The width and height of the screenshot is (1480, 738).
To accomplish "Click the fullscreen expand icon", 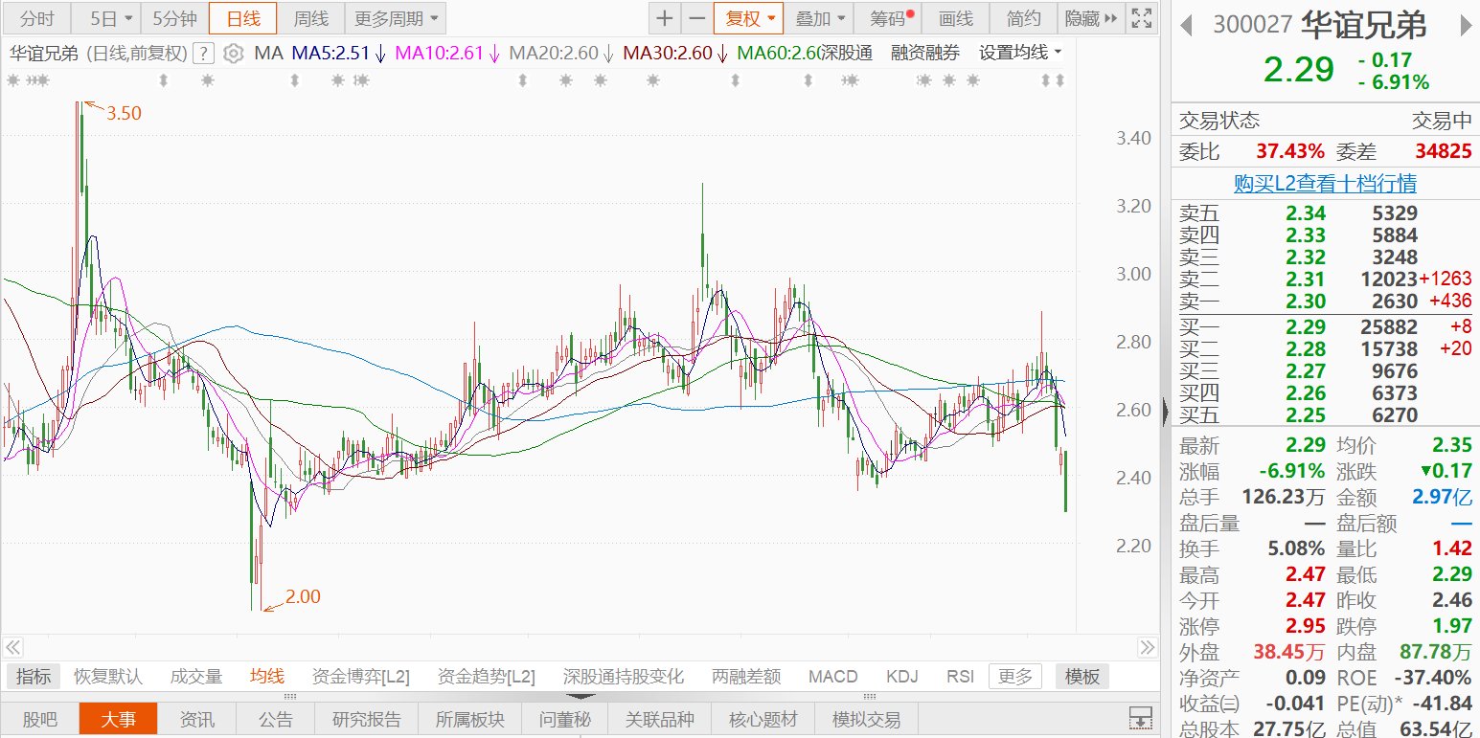I will (x=1141, y=18).
